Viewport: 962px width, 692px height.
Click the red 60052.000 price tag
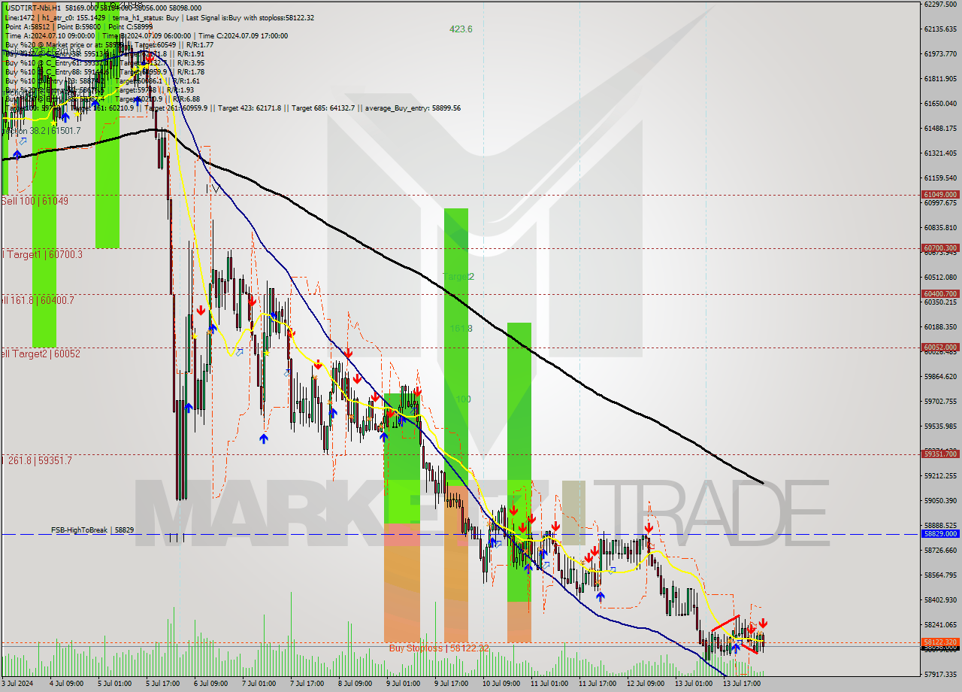tap(940, 347)
